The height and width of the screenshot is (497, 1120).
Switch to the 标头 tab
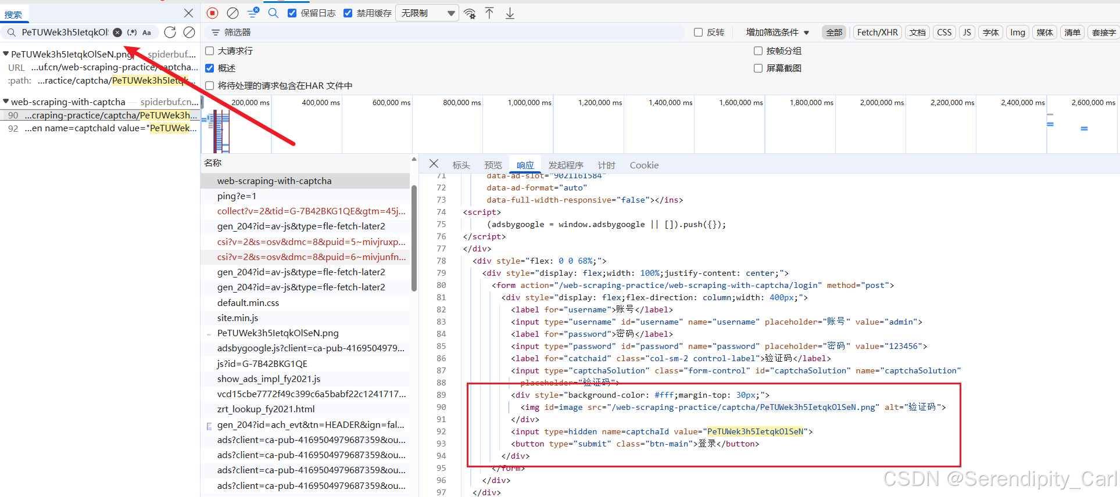tap(461, 165)
